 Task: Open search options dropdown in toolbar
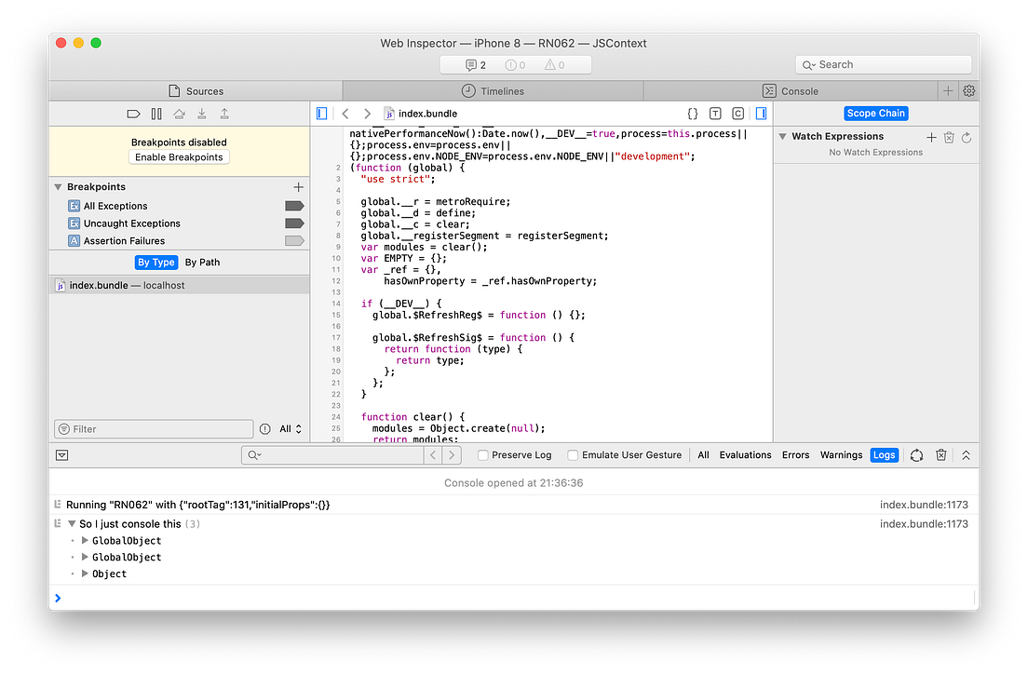point(808,65)
